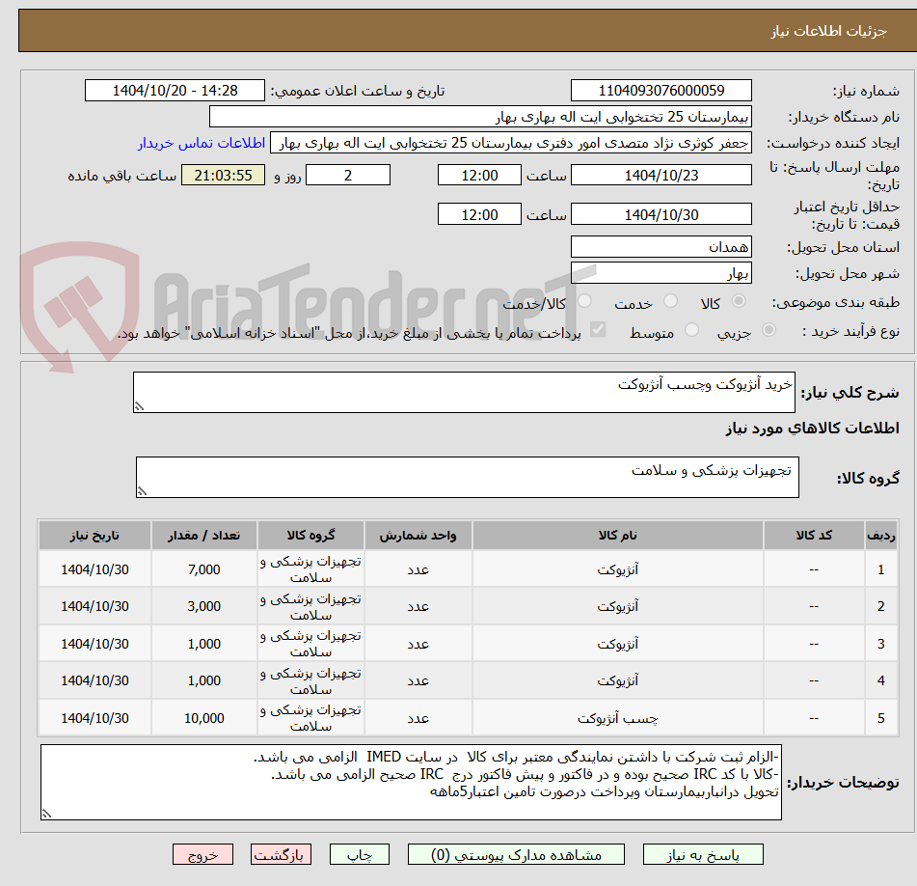
Task: Open اطلاعات تماس خریدار link
Action: 202,143
